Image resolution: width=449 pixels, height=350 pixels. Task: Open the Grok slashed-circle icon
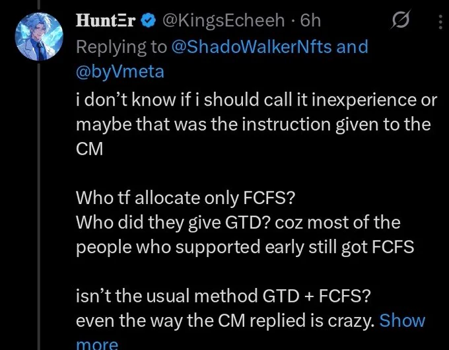pyautogui.click(x=400, y=20)
